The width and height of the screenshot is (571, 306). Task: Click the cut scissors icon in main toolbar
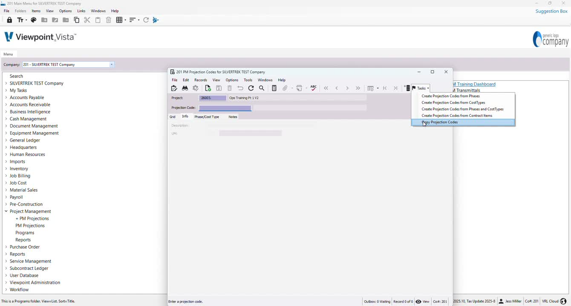(87, 20)
